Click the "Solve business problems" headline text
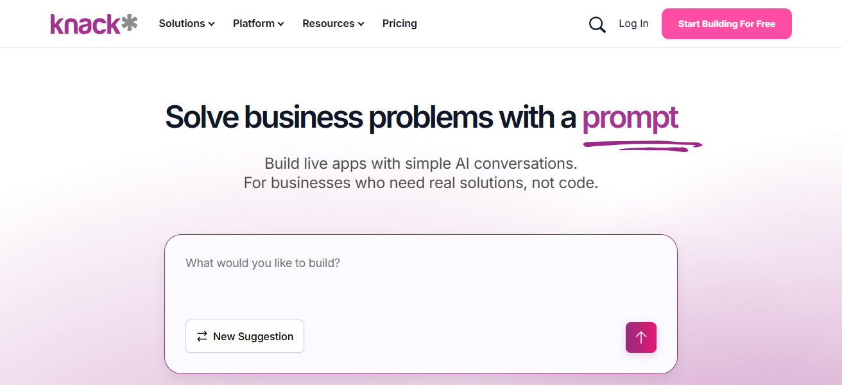Image resolution: width=842 pixels, height=385 pixels. pyautogui.click(x=371, y=117)
